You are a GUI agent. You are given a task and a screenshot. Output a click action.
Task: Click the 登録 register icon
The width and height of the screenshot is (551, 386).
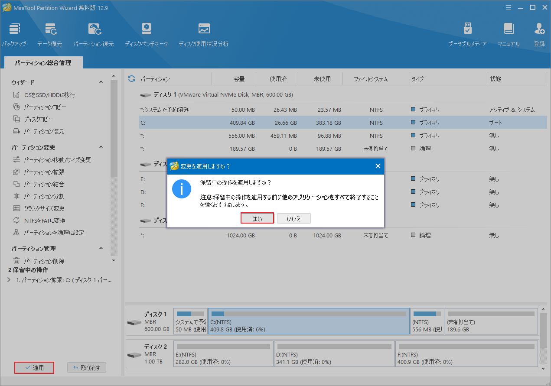click(x=539, y=35)
